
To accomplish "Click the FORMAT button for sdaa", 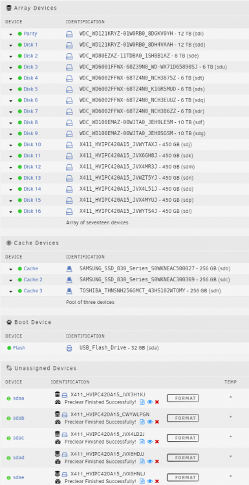I will [183, 398].
